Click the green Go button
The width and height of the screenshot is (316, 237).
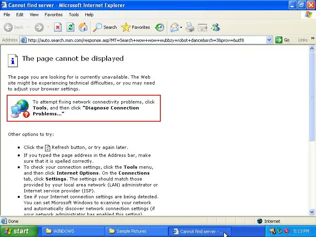coord(282,40)
